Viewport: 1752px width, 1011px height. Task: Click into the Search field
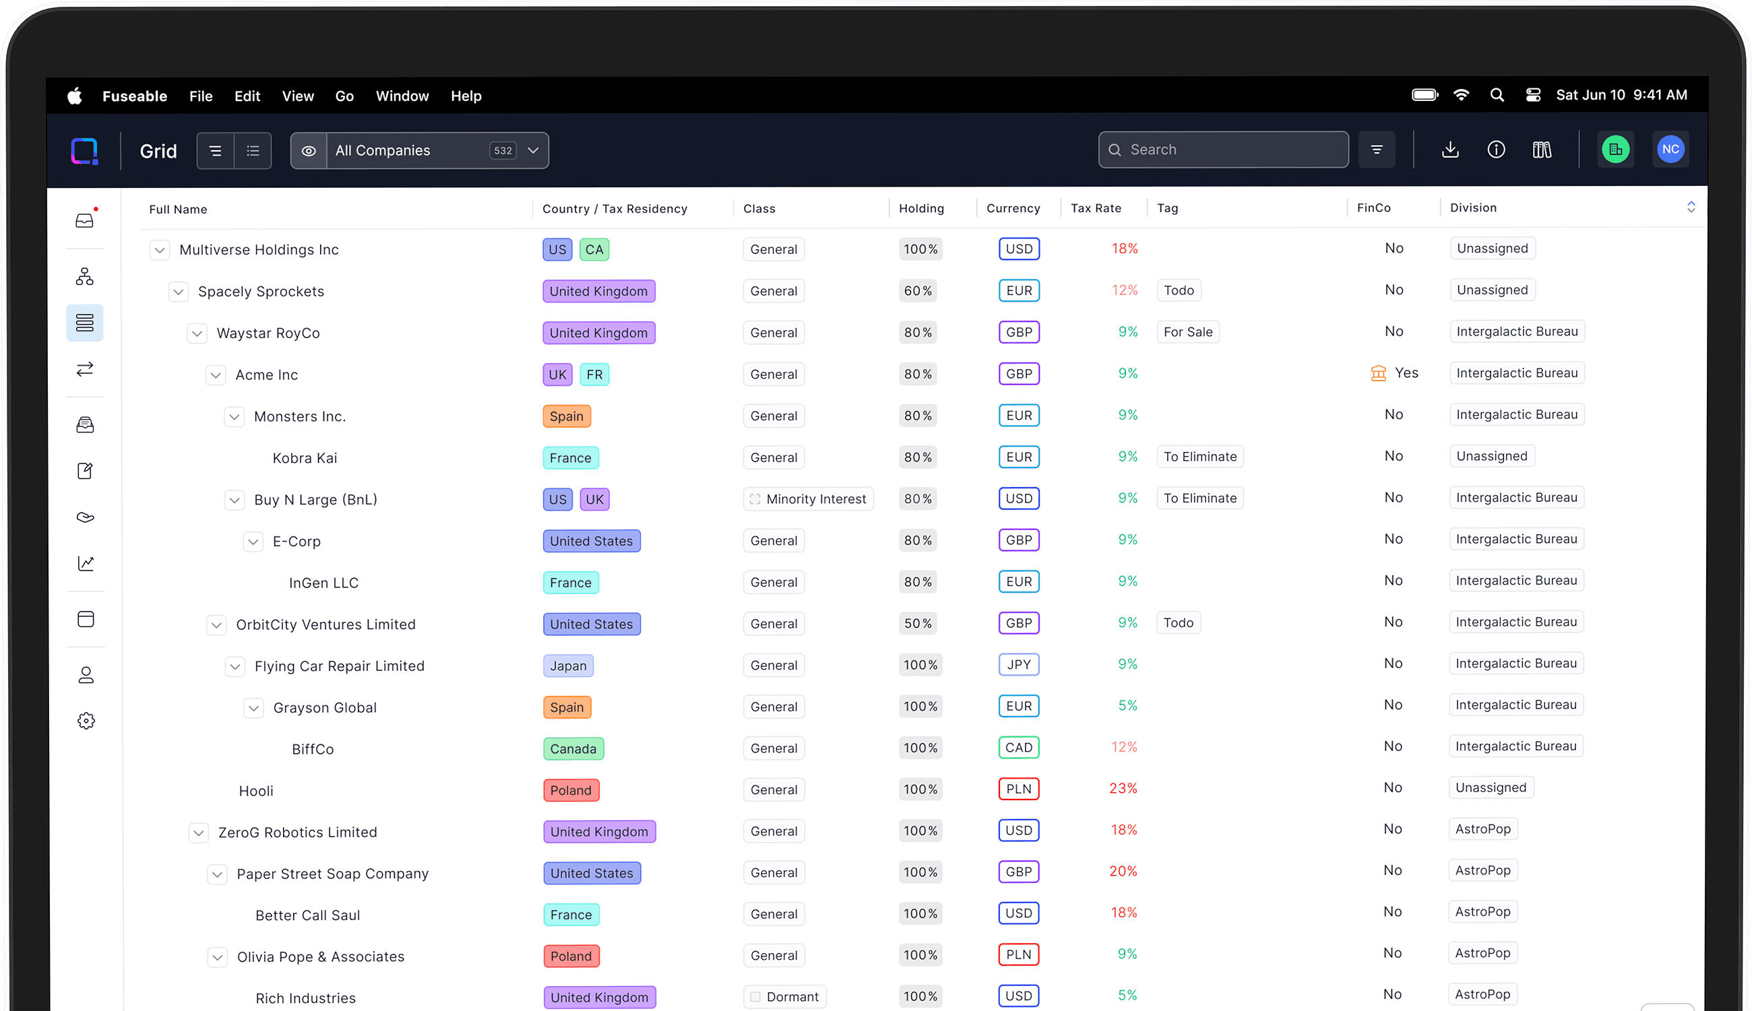pyautogui.click(x=1222, y=150)
